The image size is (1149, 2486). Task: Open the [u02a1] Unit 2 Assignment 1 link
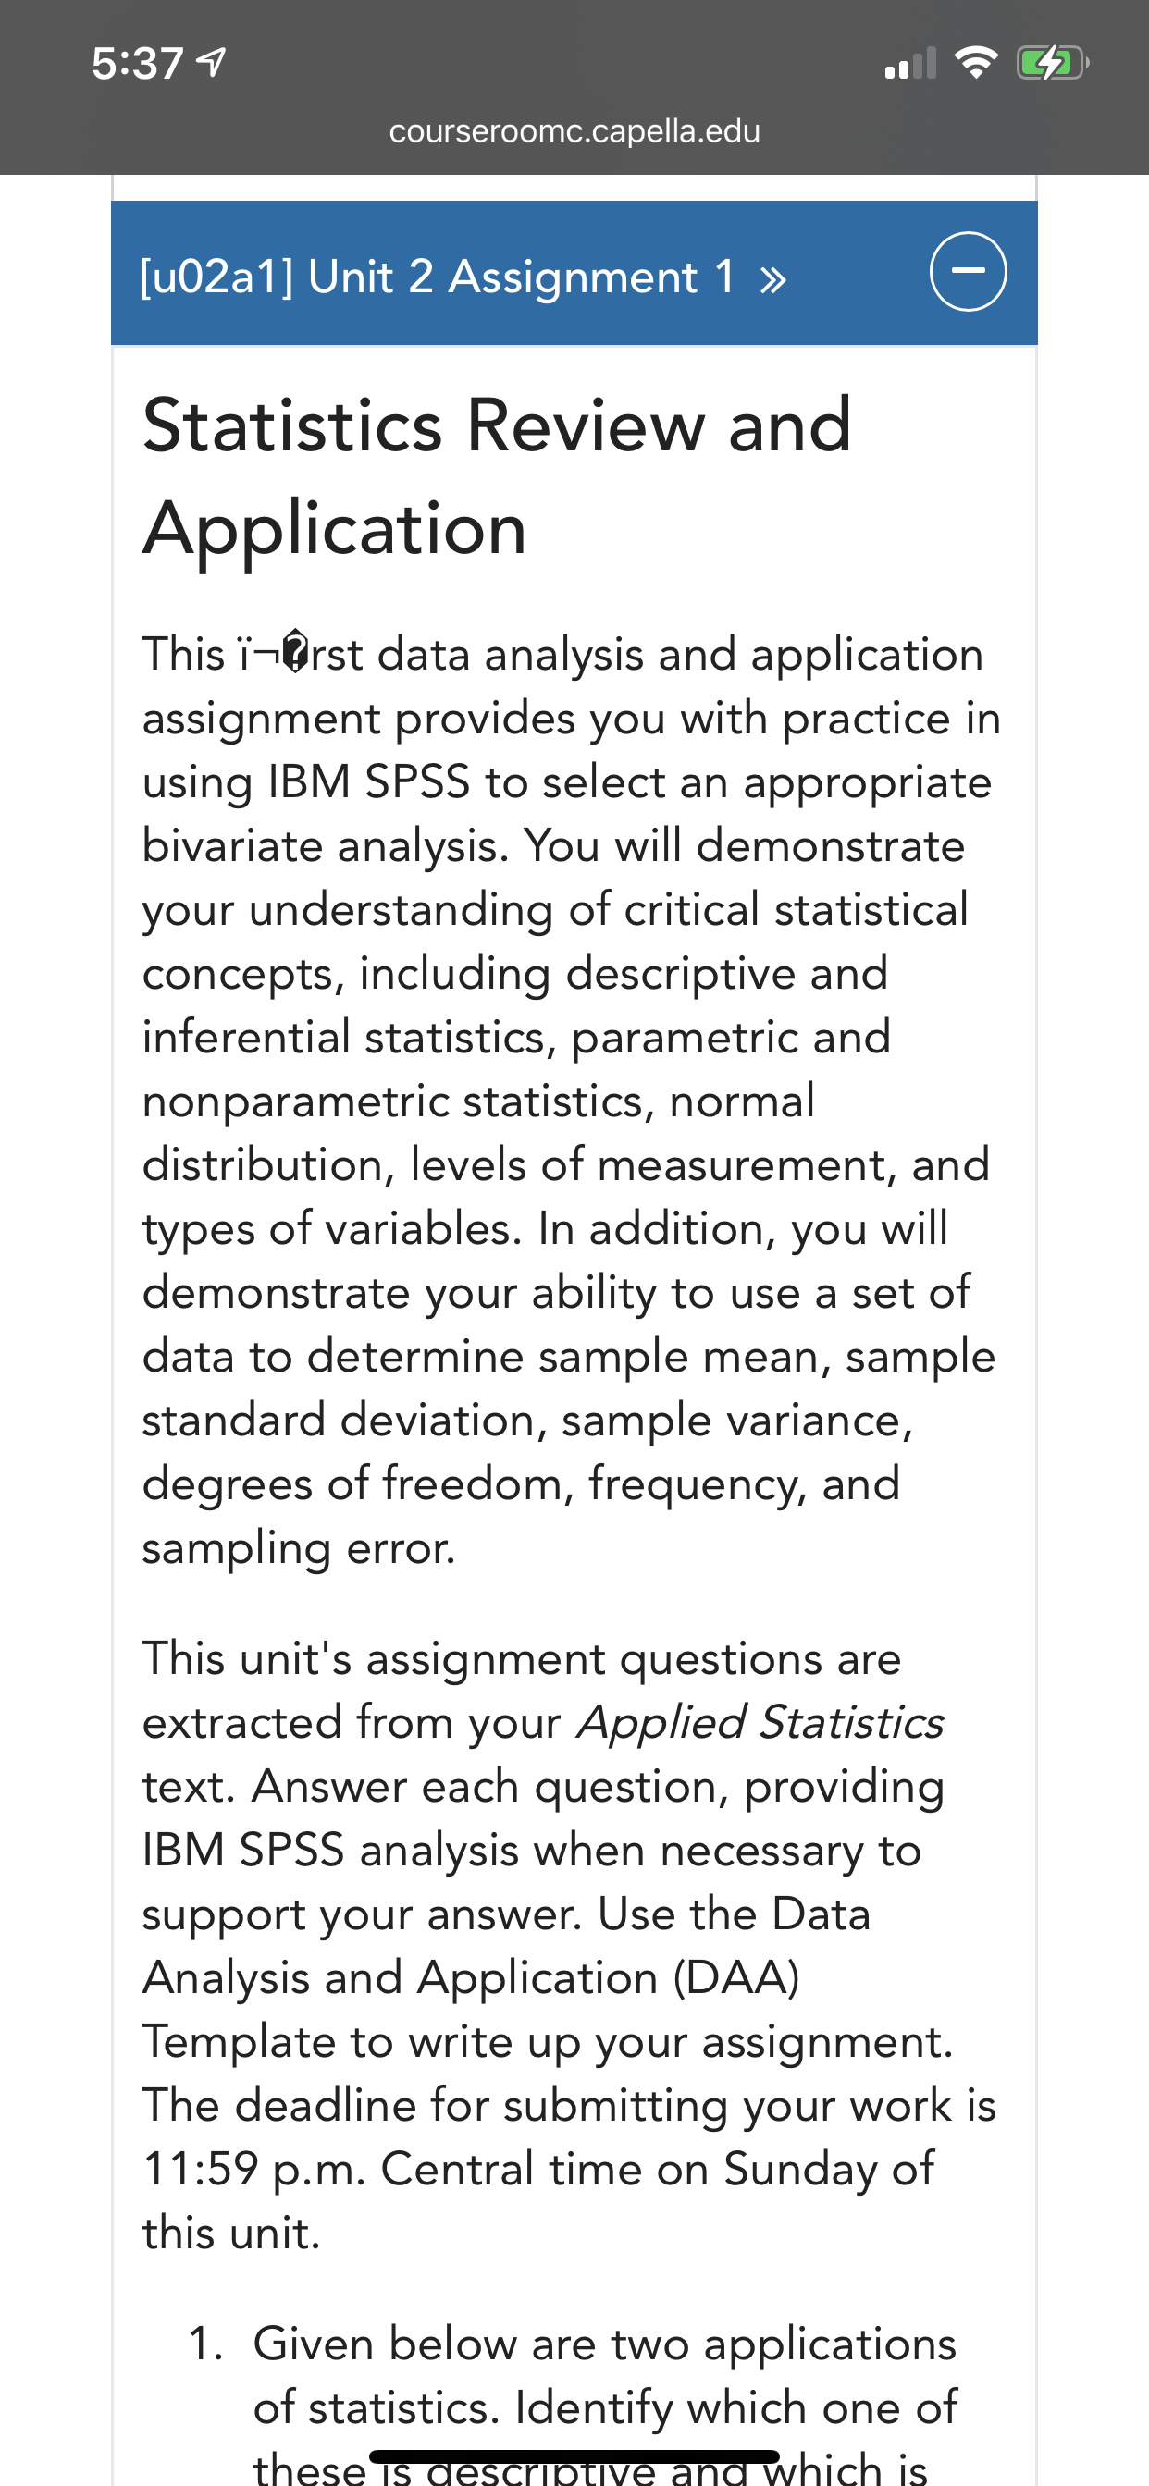tap(438, 277)
